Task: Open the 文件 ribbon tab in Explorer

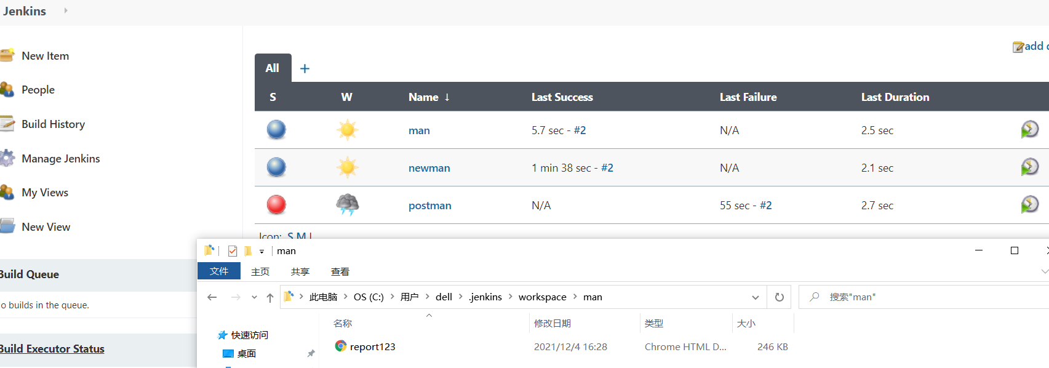Action: tap(219, 271)
